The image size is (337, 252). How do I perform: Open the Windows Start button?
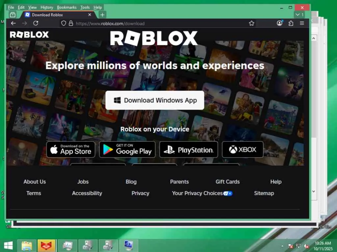tap(8, 245)
